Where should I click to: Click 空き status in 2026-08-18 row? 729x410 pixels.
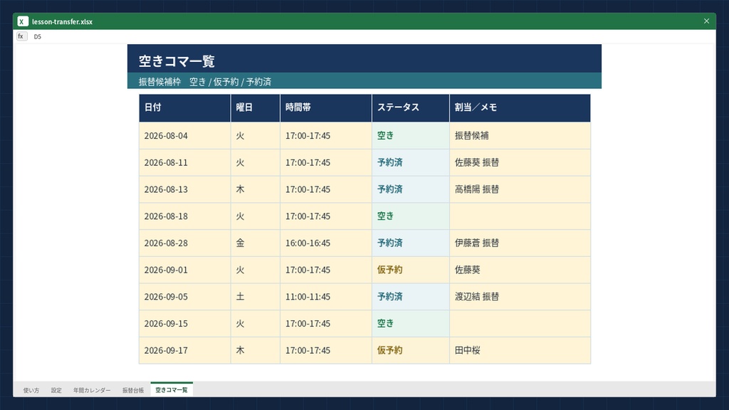411,216
